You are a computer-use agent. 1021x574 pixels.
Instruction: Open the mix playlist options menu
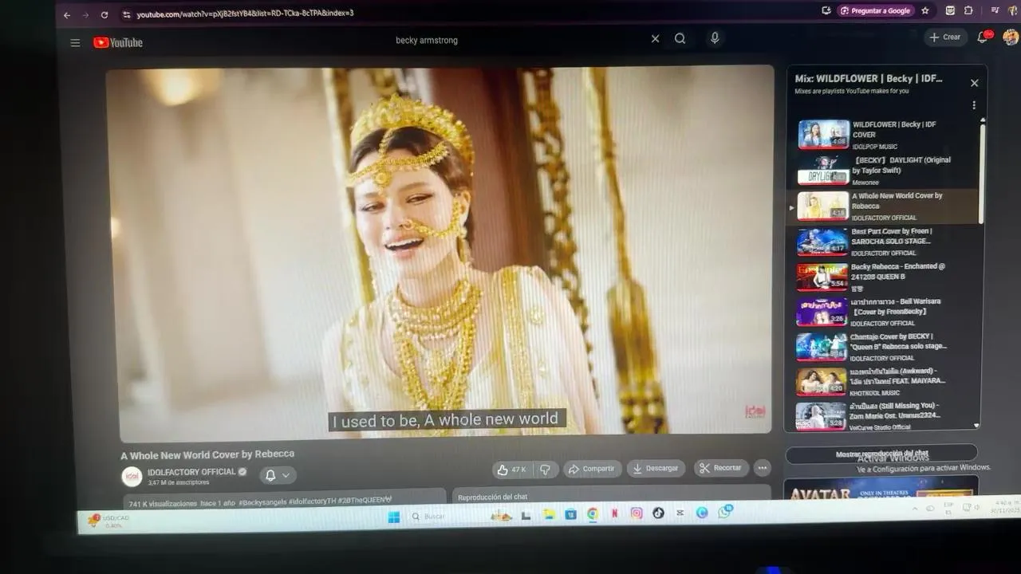974,105
